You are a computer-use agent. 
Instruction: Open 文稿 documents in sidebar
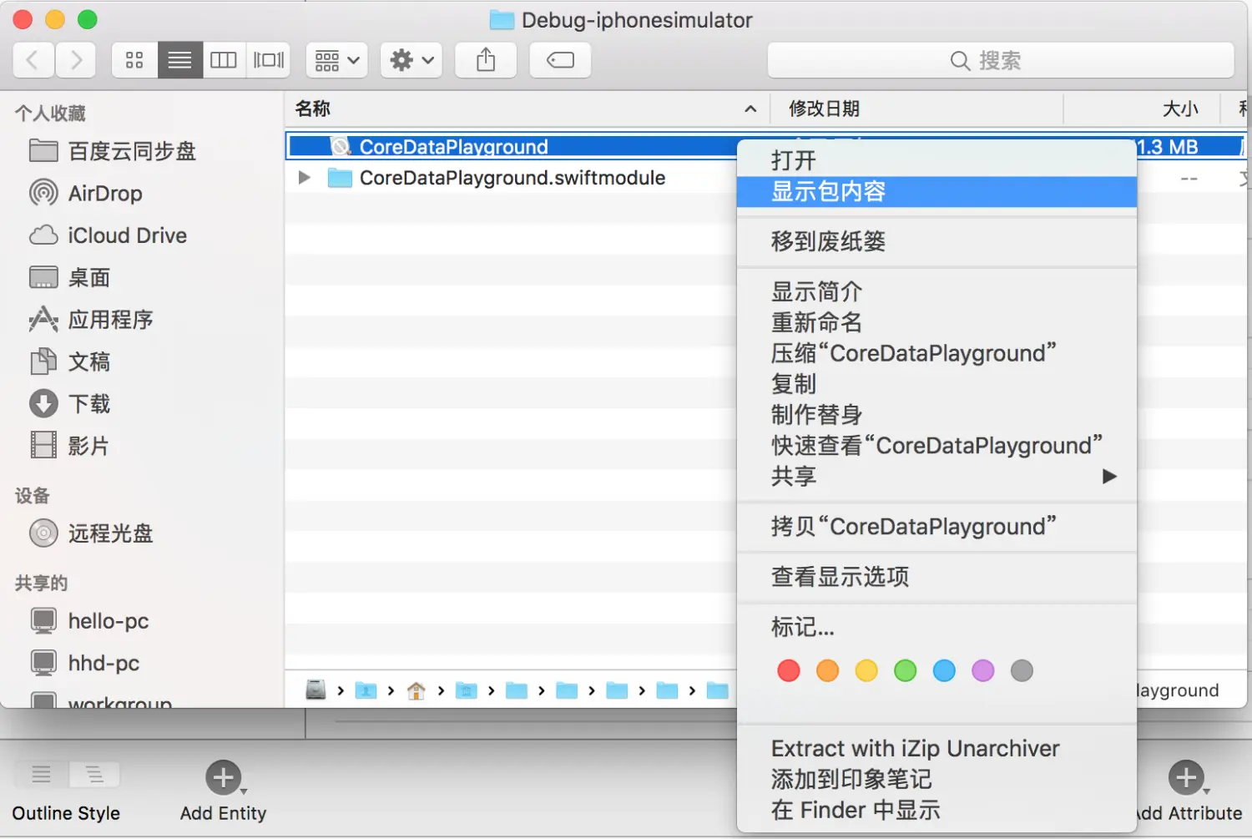coord(69,361)
